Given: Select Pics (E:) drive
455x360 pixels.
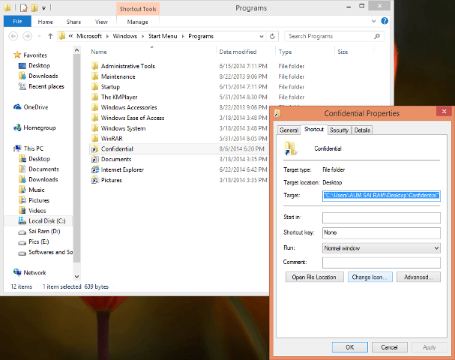Looking at the screenshot, I should tap(38, 241).
